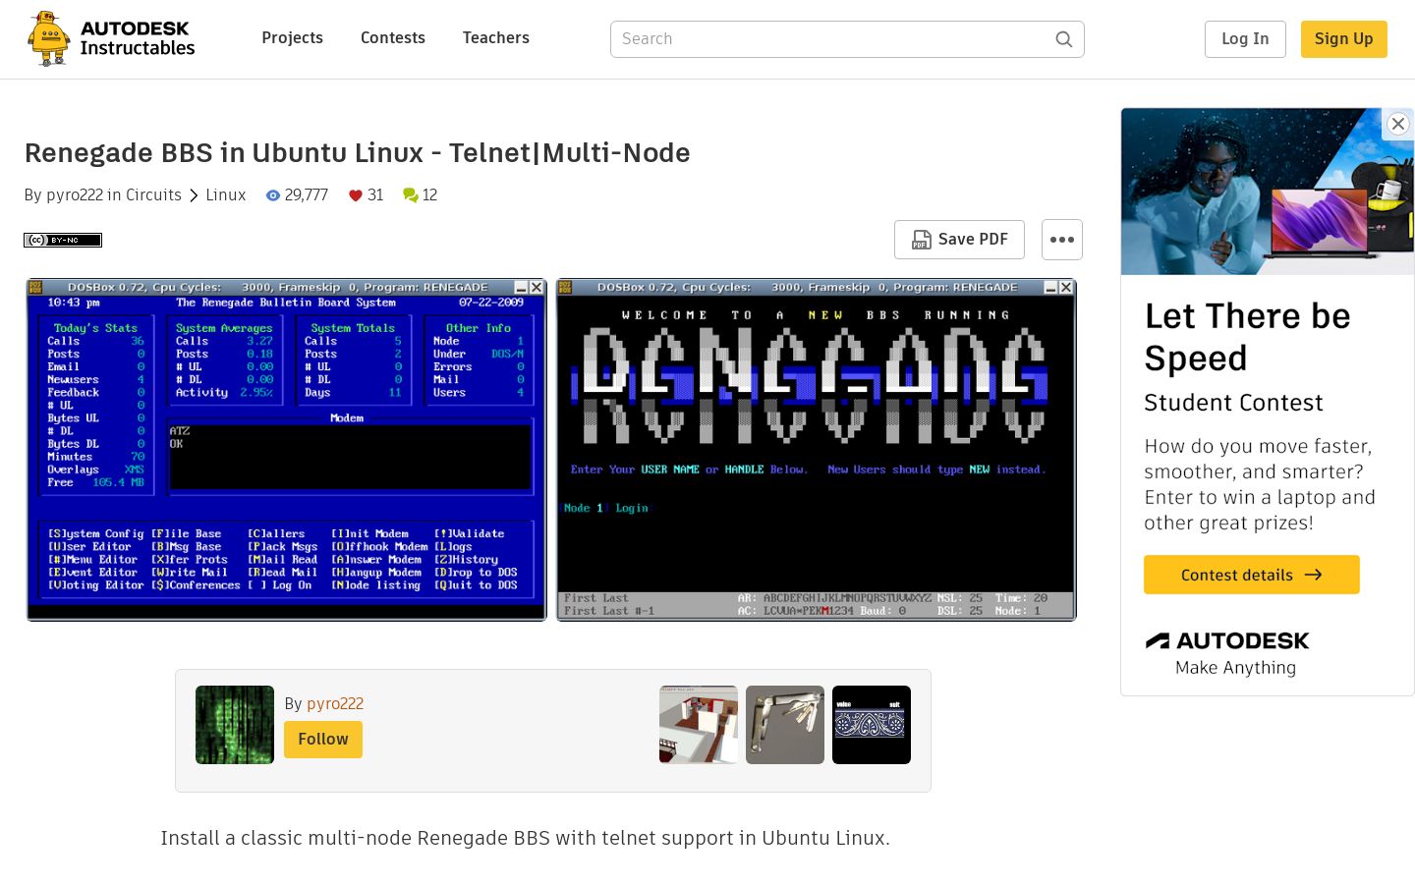Click the red heart favorites icon

pos(356,195)
